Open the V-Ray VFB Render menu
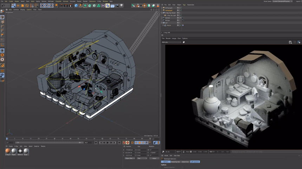Screen dimensions: 302x169 pyautogui.click(x=168, y=38)
